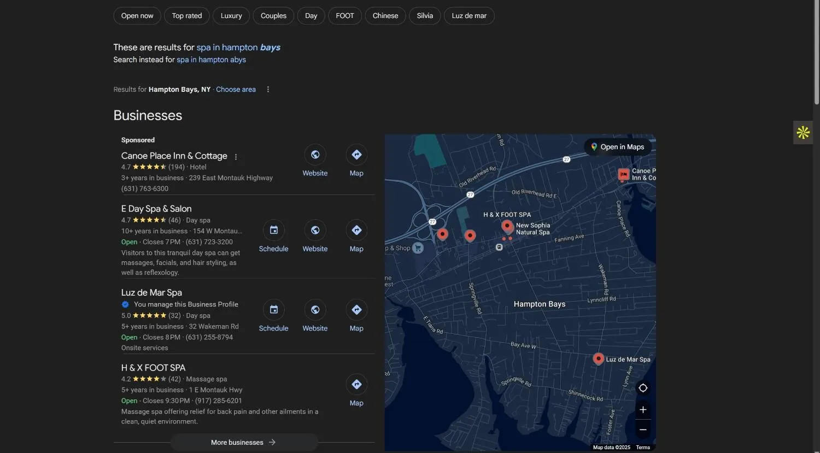
Task: Click the verified badge on Luz de Mar Spa
Action: [125, 304]
